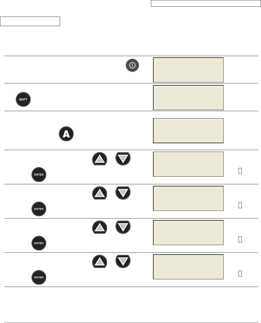The image size is (261, 323).
Task: Click the bottommost down arrow button
Action: point(123,261)
